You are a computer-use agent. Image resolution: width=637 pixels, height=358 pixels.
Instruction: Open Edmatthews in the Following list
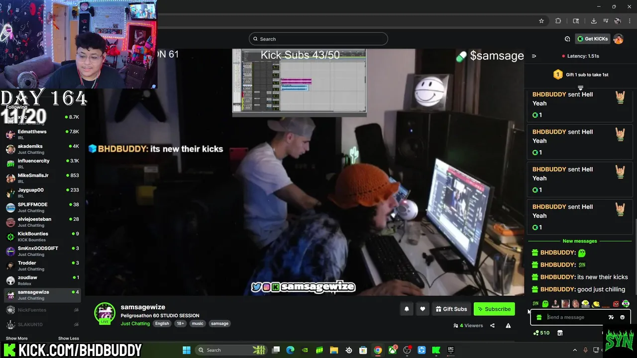(42, 134)
